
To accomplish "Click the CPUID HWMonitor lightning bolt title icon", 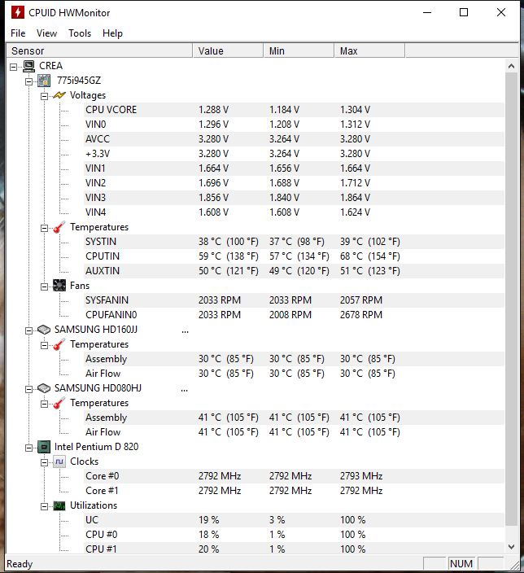I will pos(17,12).
